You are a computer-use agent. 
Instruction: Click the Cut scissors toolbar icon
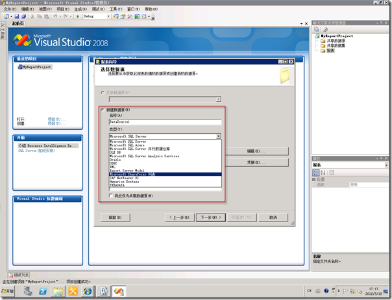tap(32, 16)
